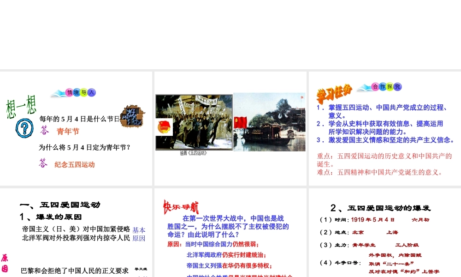Click the red 青年学生 text
Viewport: 461px width, 277px height.
[x=364, y=245]
